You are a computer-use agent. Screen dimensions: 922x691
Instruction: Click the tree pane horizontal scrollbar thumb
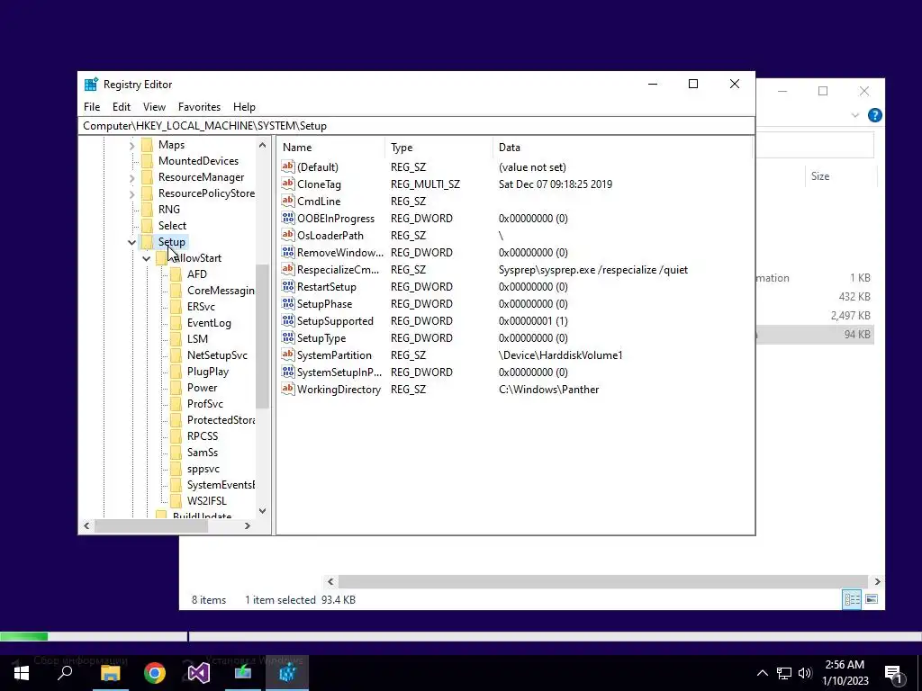pyautogui.click(x=151, y=525)
